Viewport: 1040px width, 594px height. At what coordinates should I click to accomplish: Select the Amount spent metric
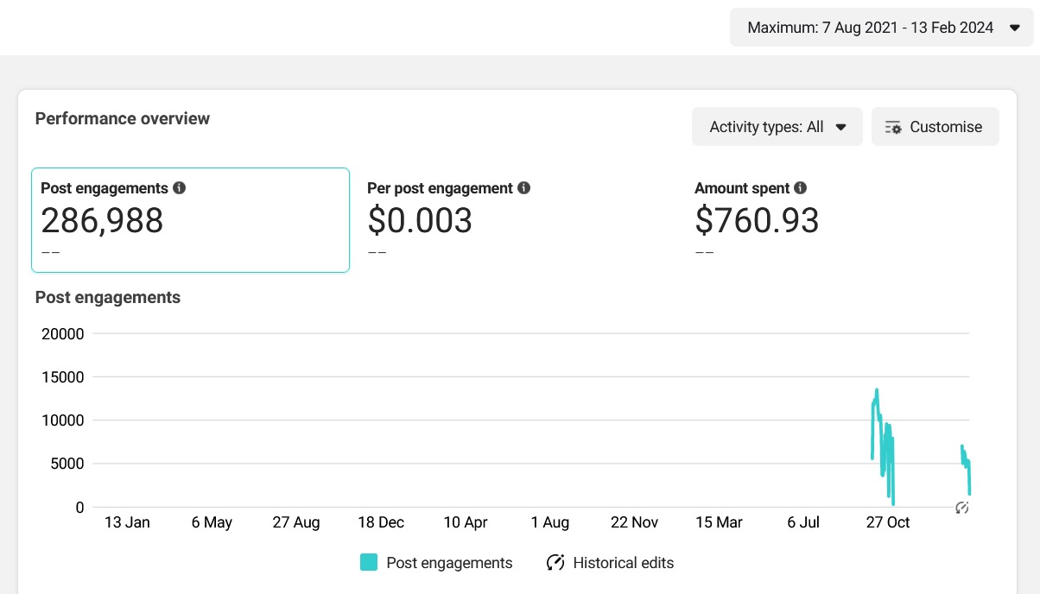coord(742,188)
